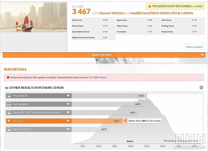Click the Intel Core i5-8265U CPU link
The image size is (208, 151).
pos(162,13)
